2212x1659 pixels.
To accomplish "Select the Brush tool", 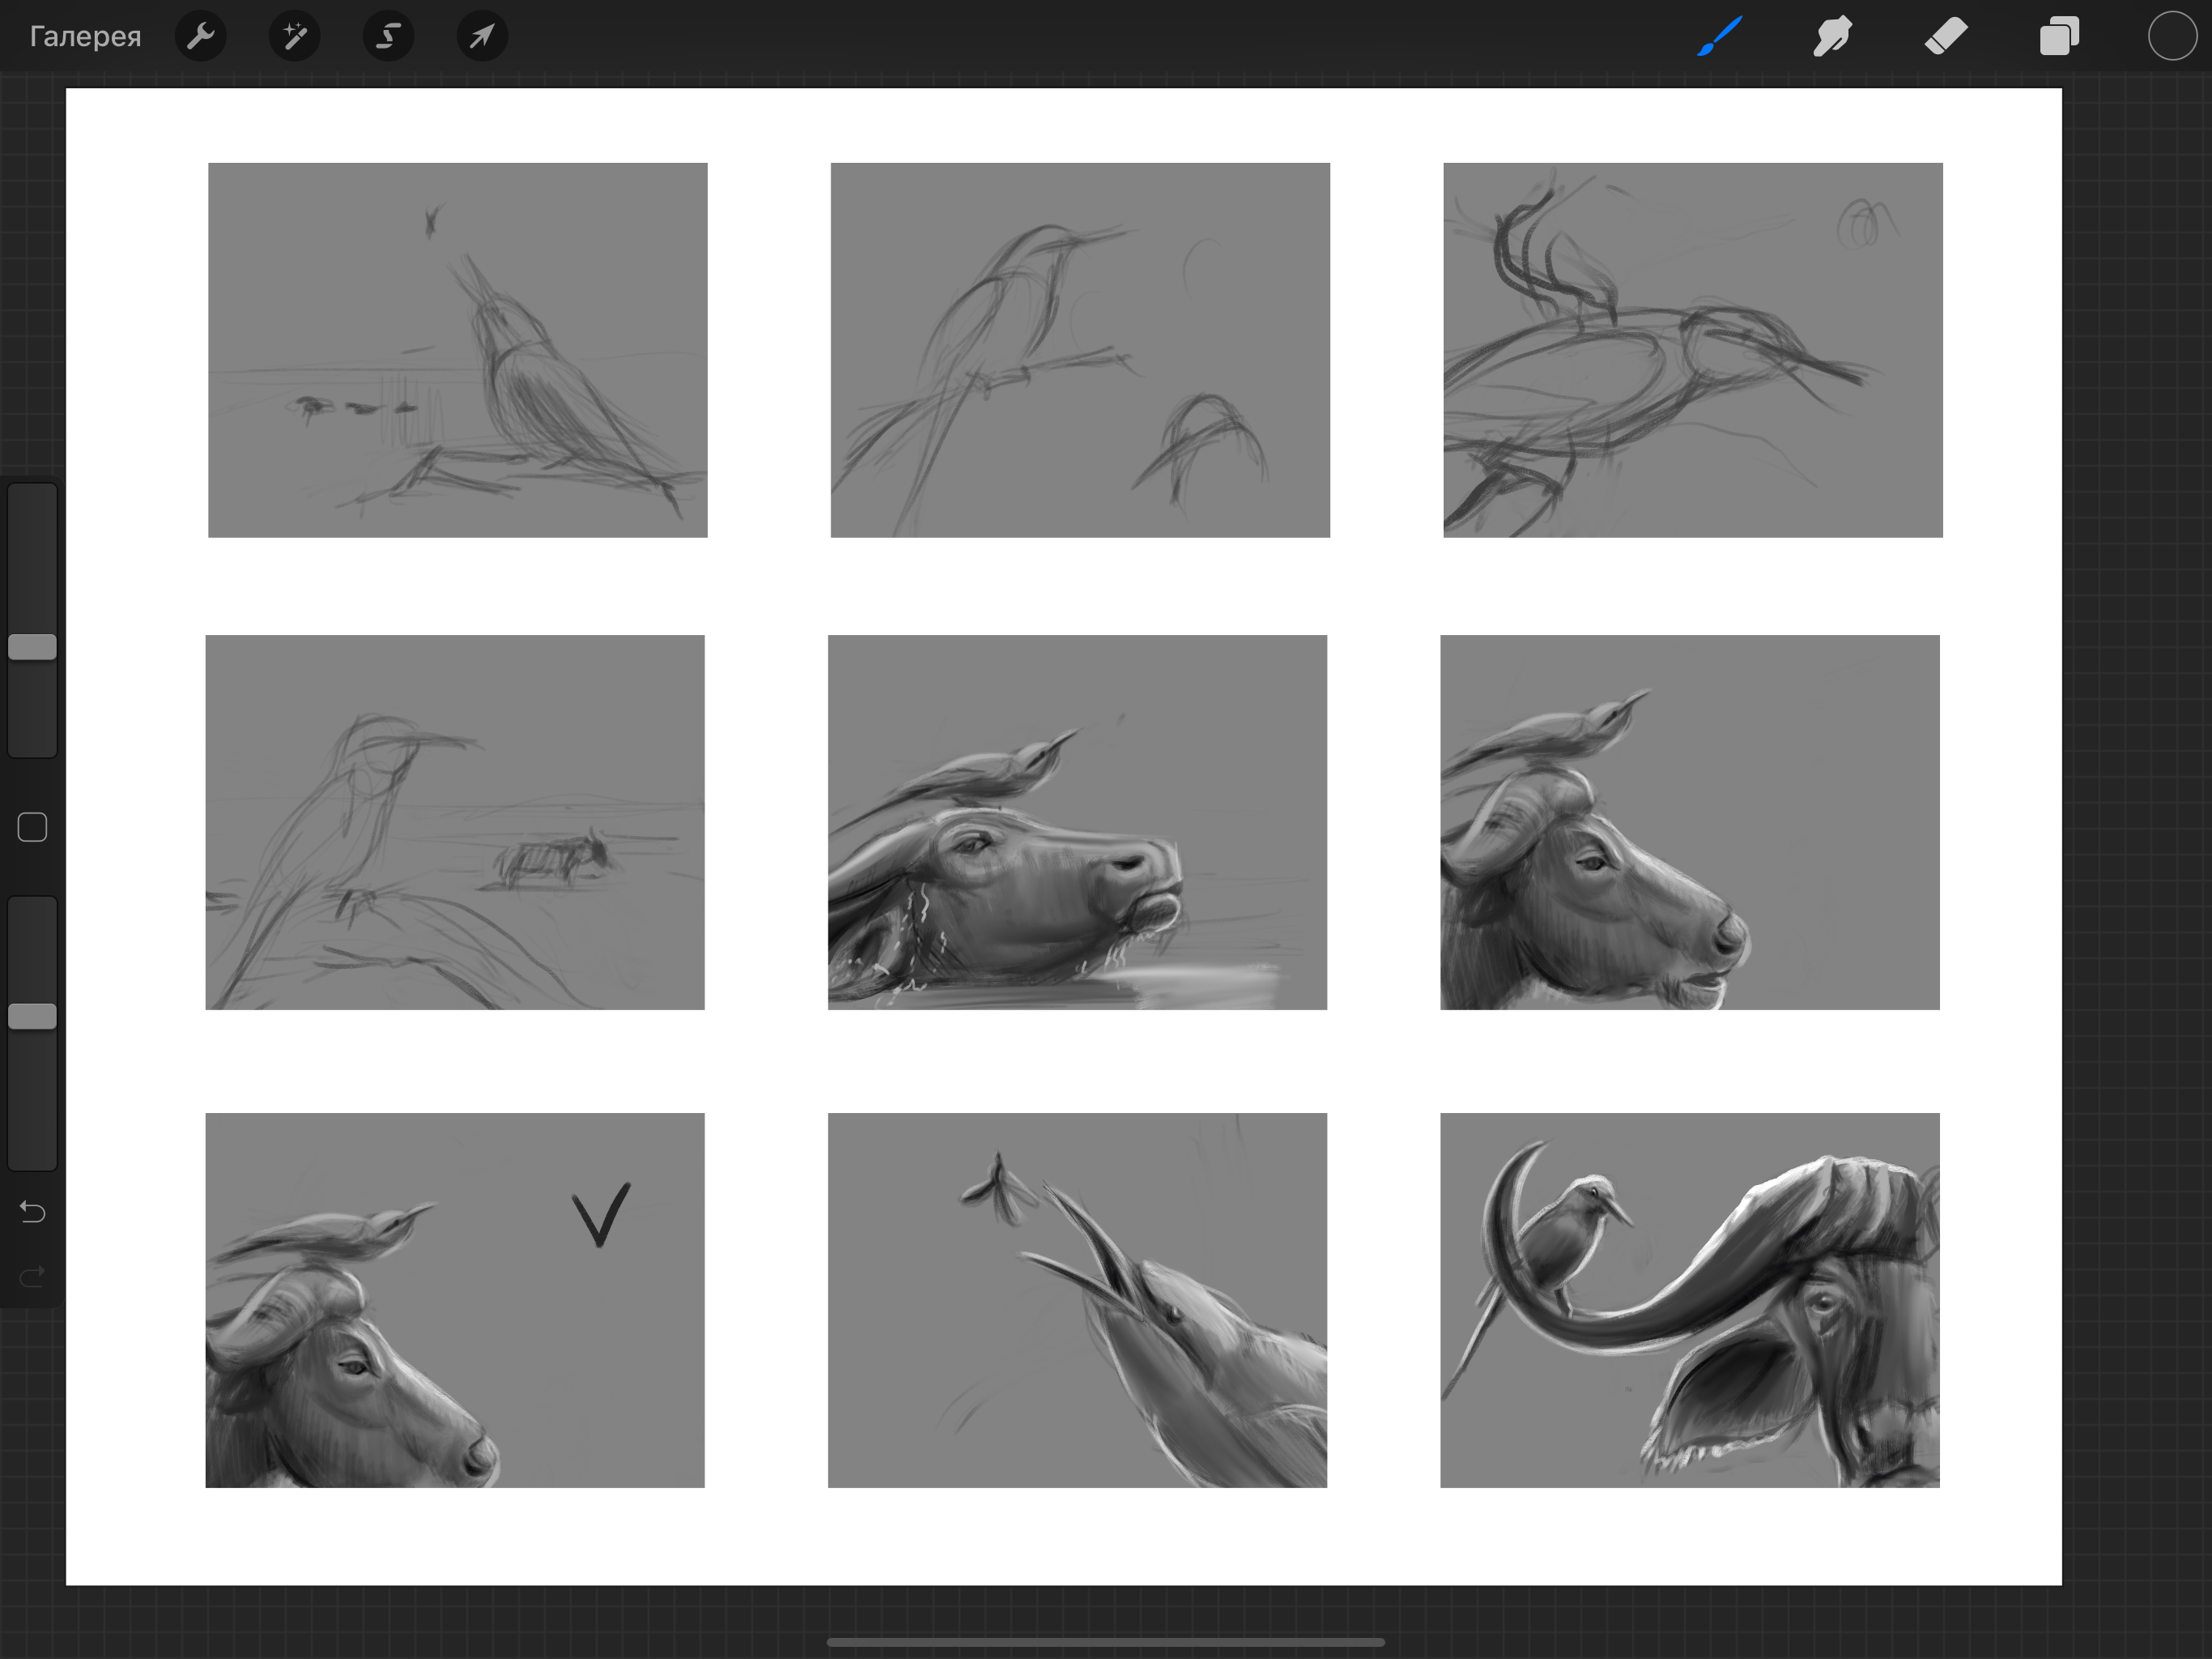I will click(x=1720, y=37).
